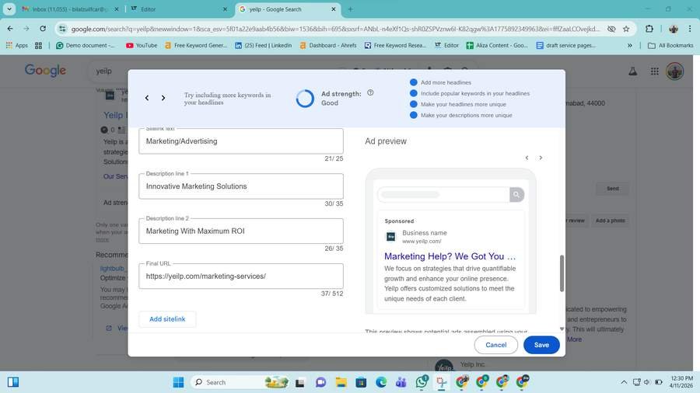The image size is (700, 393).
Task: Open the (25) Feed | LinkedIn bookmark
Action: pos(264,46)
